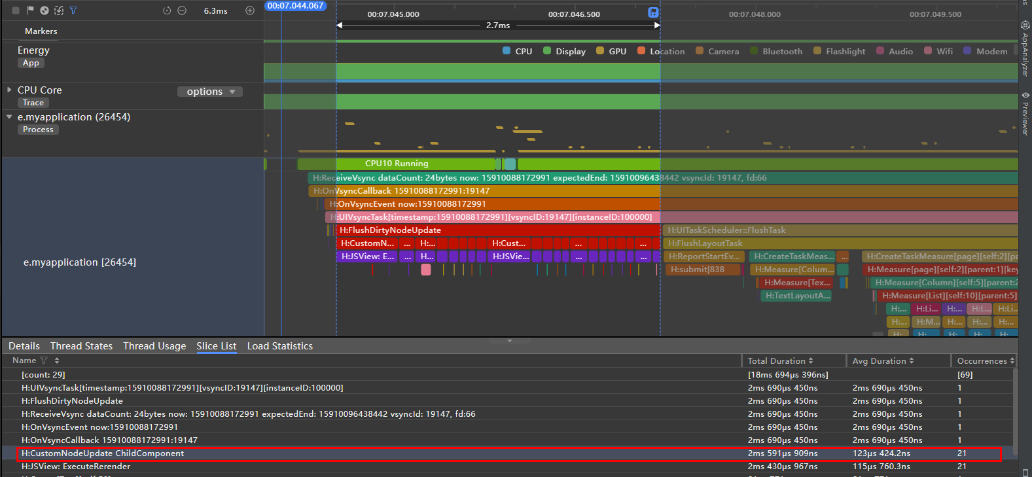Collapse the bottom panel with center chevron handle

510,341
